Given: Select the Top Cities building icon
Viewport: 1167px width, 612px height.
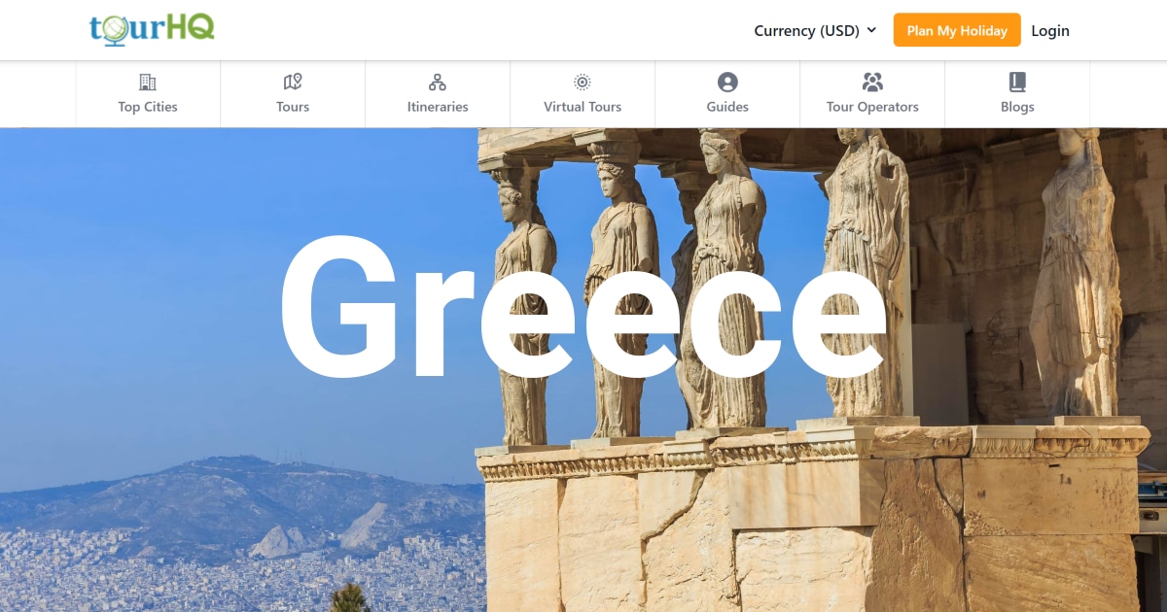Looking at the screenshot, I should [147, 82].
